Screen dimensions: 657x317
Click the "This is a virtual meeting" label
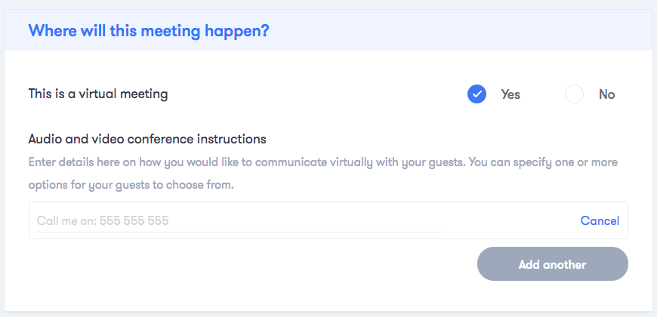click(98, 94)
